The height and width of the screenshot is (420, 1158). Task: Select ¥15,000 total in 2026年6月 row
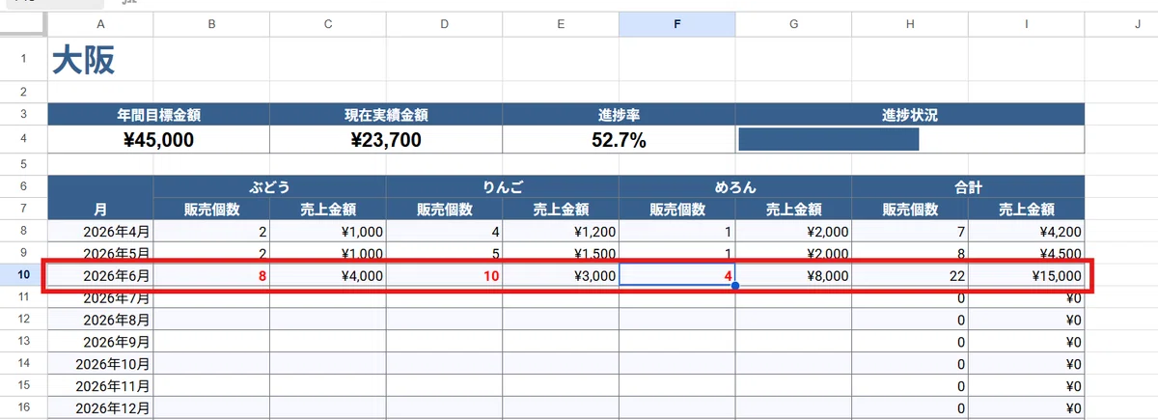point(1027,275)
